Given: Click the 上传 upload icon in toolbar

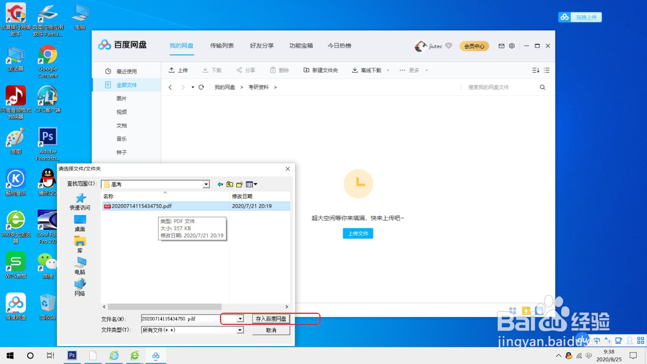Looking at the screenshot, I should click(x=172, y=70).
